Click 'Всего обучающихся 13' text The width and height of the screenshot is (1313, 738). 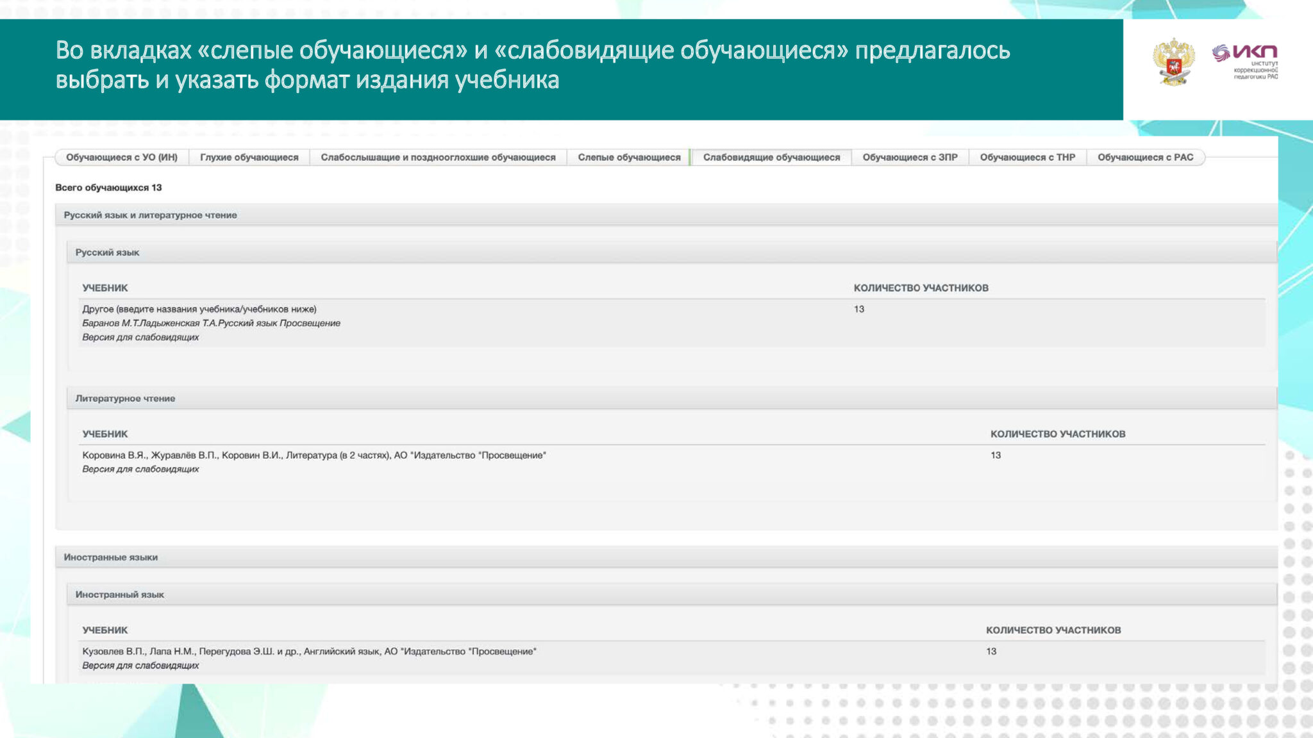[108, 187]
